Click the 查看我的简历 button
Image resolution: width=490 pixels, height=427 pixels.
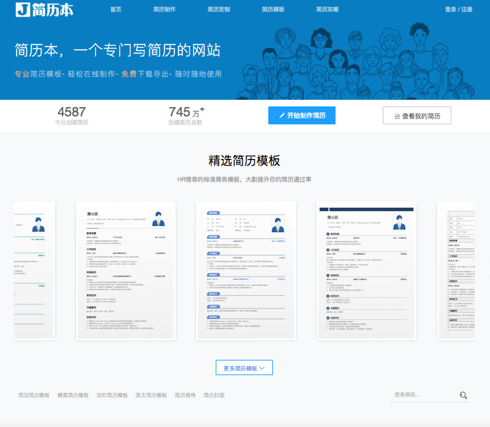417,116
